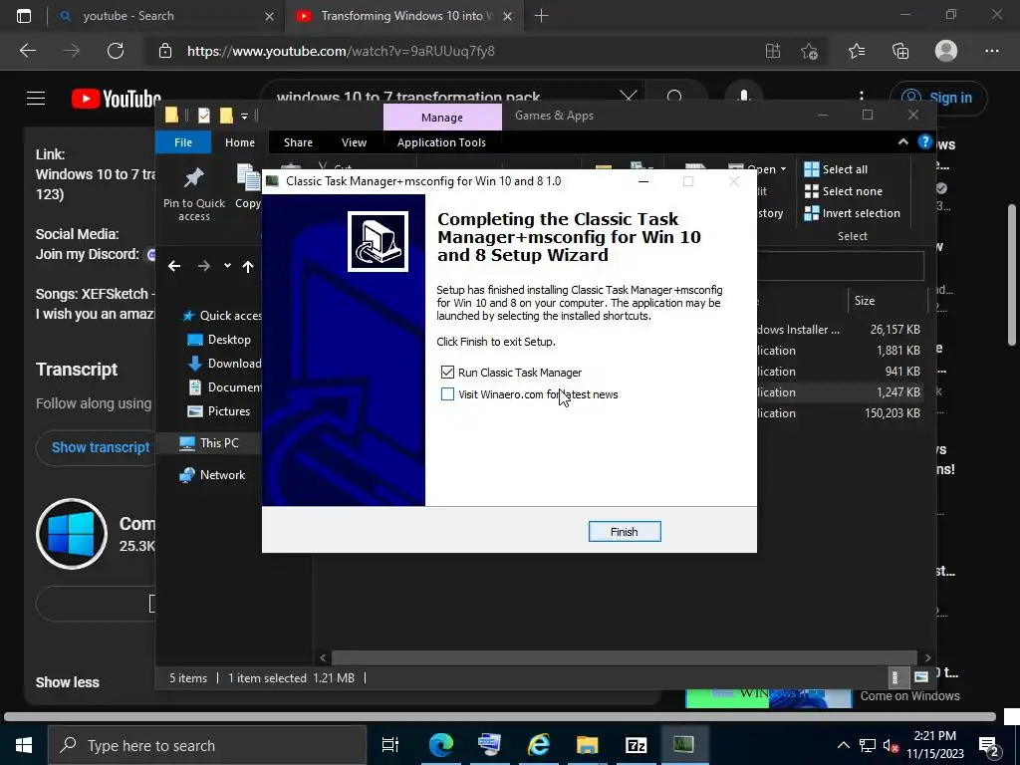Image resolution: width=1020 pixels, height=765 pixels.
Task: Click browser back arrow
Action: click(x=27, y=51)
